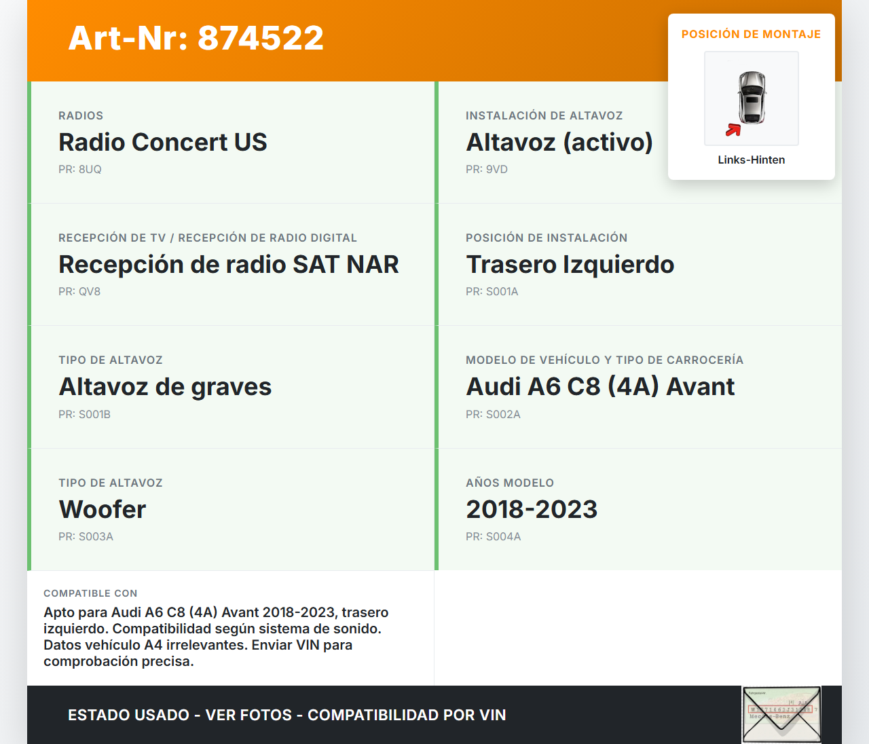Select the 2018-2023 model years
Screen dimensions: 869x744
point(532,510)
